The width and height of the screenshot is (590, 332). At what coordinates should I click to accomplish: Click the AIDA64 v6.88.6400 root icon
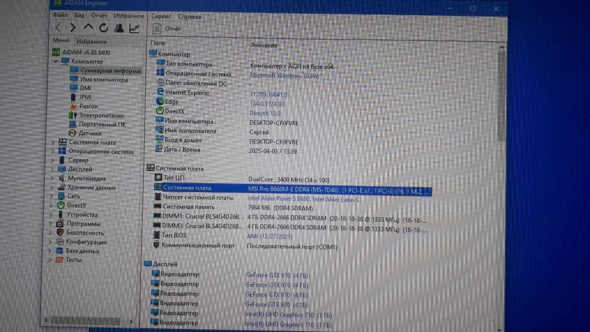[x=56, y=52]
